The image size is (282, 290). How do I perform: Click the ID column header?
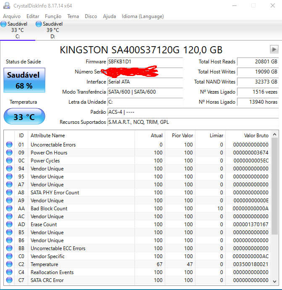21,136
